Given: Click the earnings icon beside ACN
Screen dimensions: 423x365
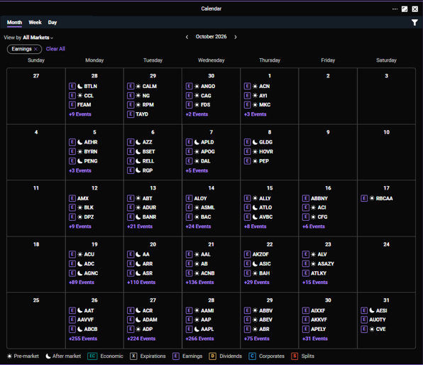Looking at the screenshot, I should click(248, 86).
